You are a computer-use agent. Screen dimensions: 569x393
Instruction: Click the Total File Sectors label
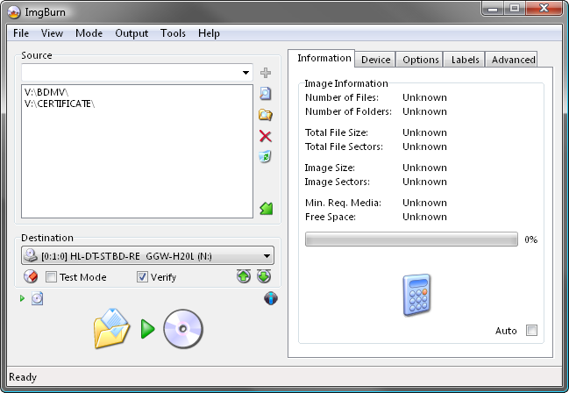[344, 146]
